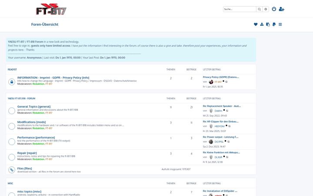Image resolution: width=313 pixels, height=196 pixels.
Task: Click FT-817 avatar in Privacy Policy row
Action: [x=211, y=82]
